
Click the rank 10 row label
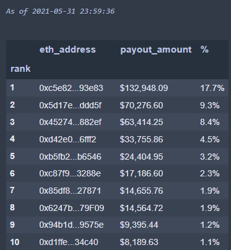coord(15,242)
